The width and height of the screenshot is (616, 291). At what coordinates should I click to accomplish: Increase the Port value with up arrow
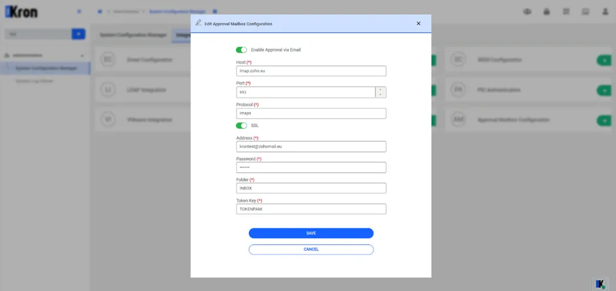tap(381, 90)
